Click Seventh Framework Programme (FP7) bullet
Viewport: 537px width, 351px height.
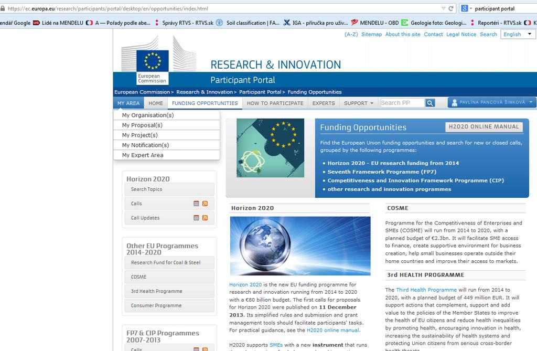point(382,172)
